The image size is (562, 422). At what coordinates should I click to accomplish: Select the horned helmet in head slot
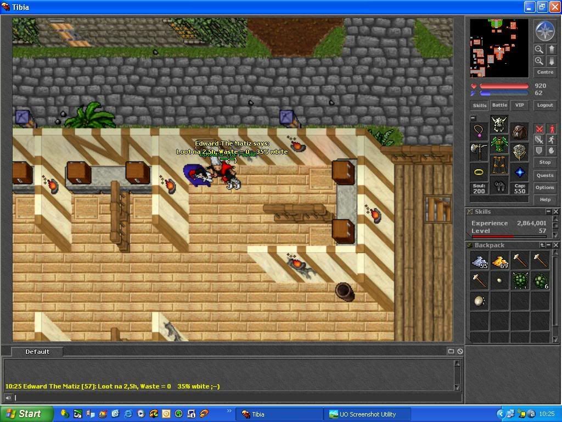[499, 124]
